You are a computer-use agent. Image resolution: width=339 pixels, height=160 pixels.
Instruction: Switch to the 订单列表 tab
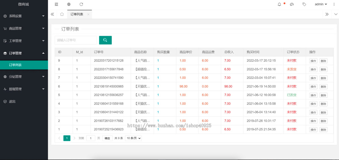click(x=77, y=14)
